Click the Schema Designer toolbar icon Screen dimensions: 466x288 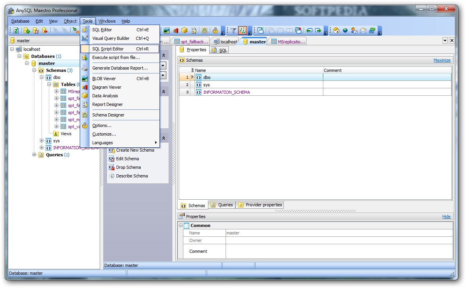click(x=204, y=30)
